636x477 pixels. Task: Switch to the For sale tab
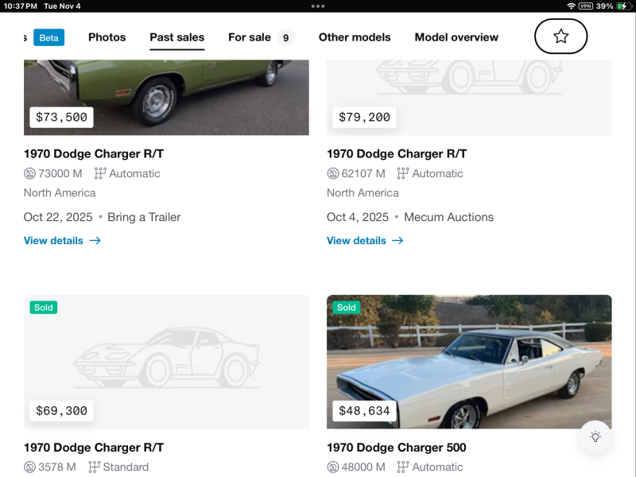click(250, 37)
